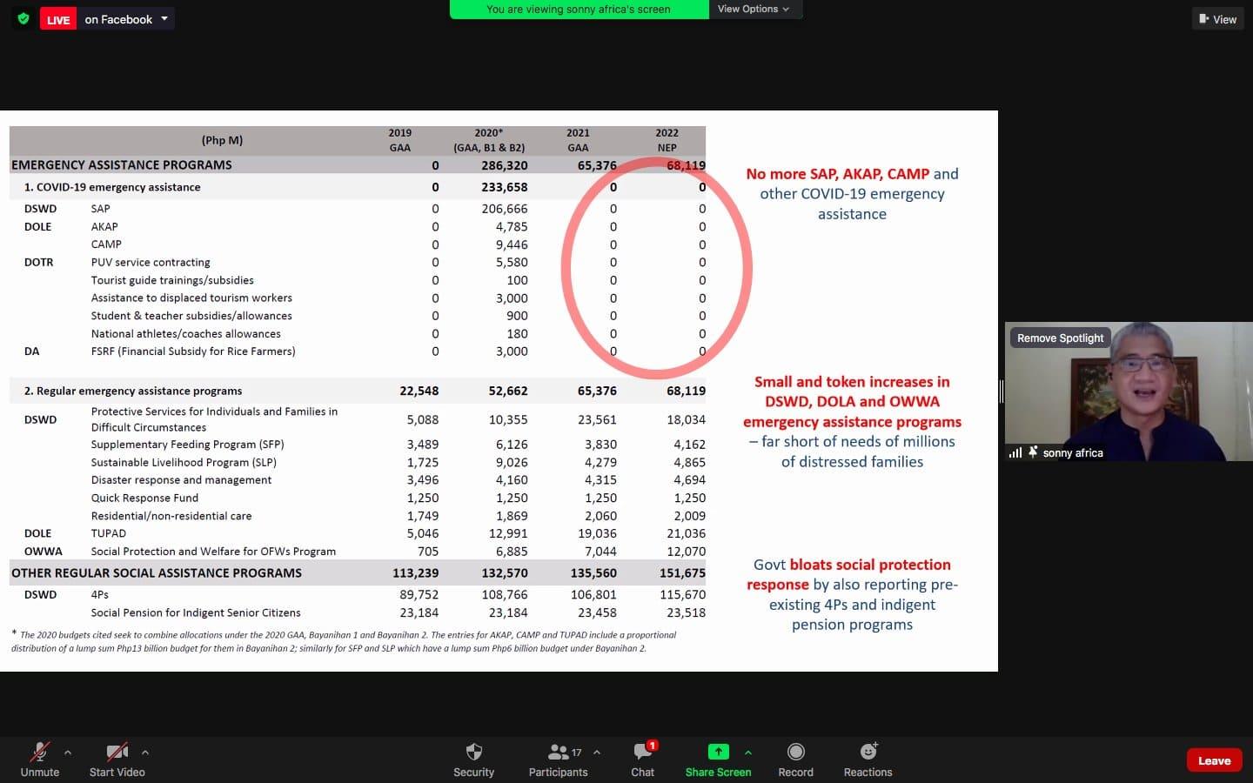Image resolution: width=1253 pixels, height=783 pixels.
Task: Click sonny africa's video thumbnail
Action: click(1131, 391)
